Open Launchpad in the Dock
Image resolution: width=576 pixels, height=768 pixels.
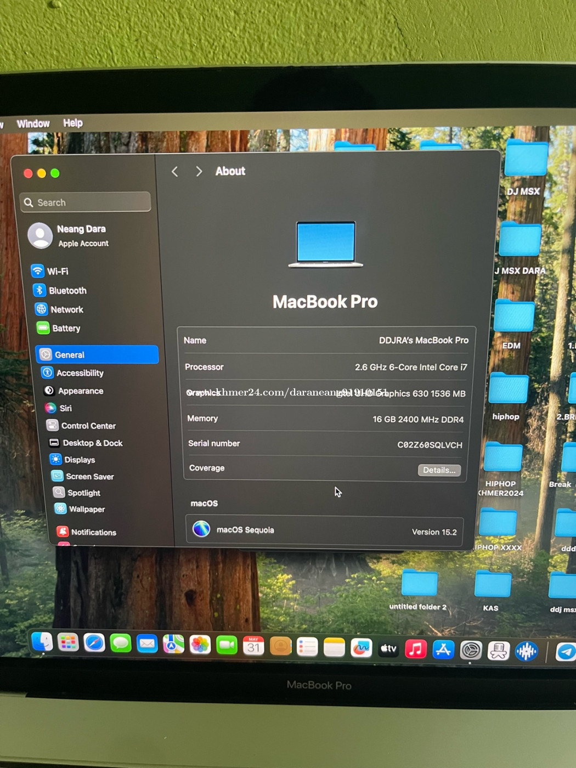(x=68, y=642)
